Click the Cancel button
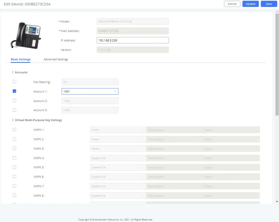This screenshot has height=222, width=279. tap(232, 4)
